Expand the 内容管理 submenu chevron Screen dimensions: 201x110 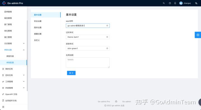click(24, 88)
